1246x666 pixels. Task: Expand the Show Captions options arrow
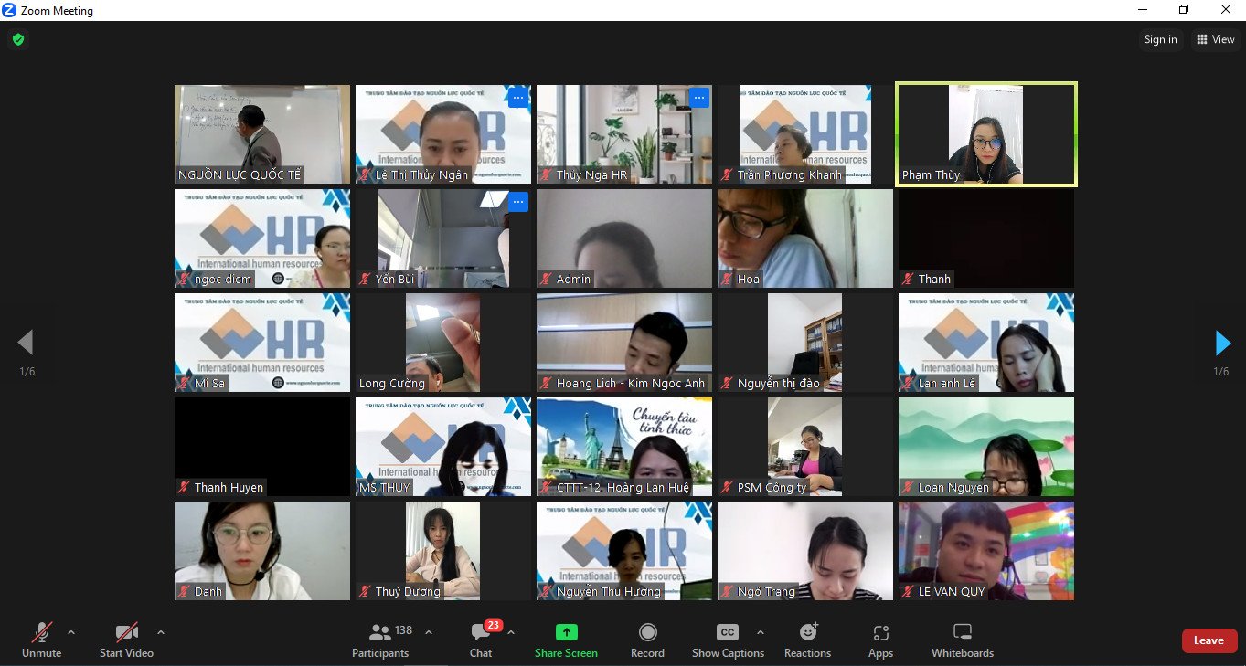760,632
